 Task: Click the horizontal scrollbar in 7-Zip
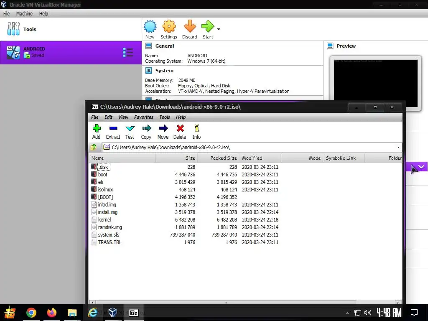click(226, 303)
